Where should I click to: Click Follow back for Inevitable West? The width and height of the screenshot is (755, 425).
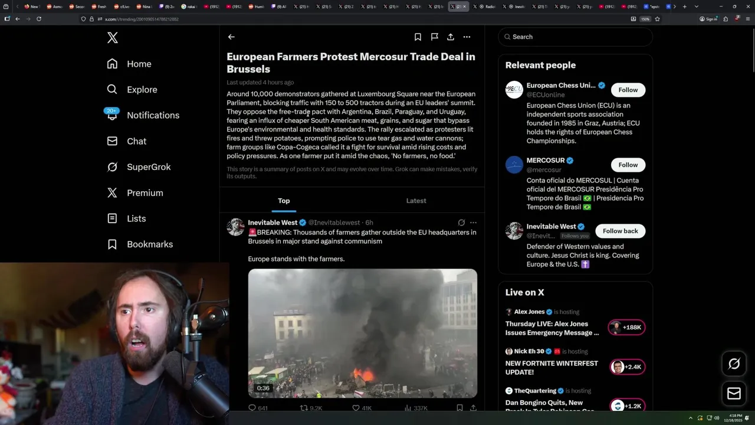[621, 231]
